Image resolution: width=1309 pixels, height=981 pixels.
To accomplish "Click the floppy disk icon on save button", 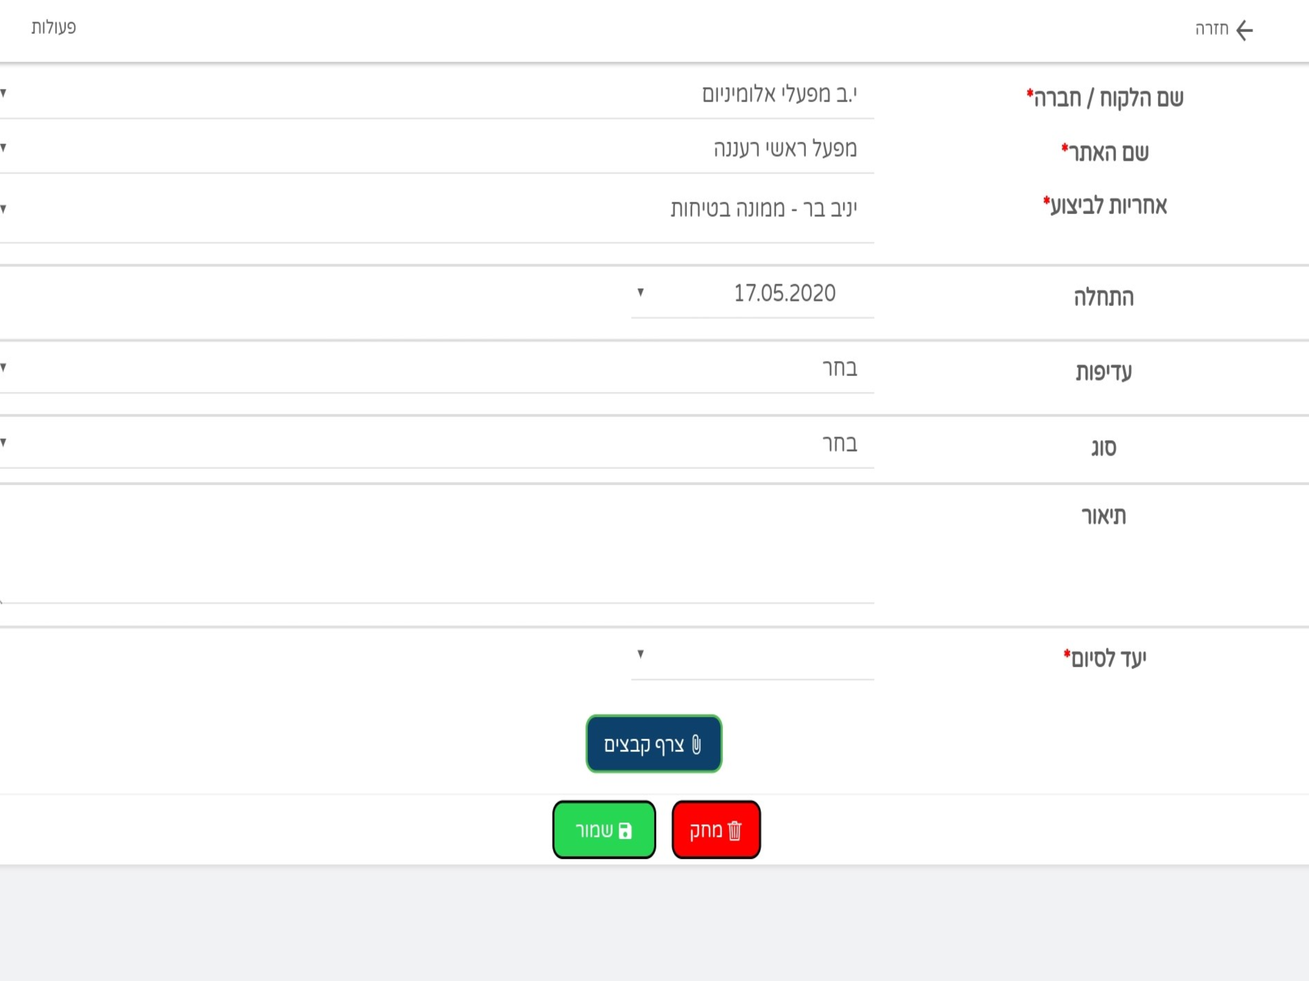I will pos(625,831).
